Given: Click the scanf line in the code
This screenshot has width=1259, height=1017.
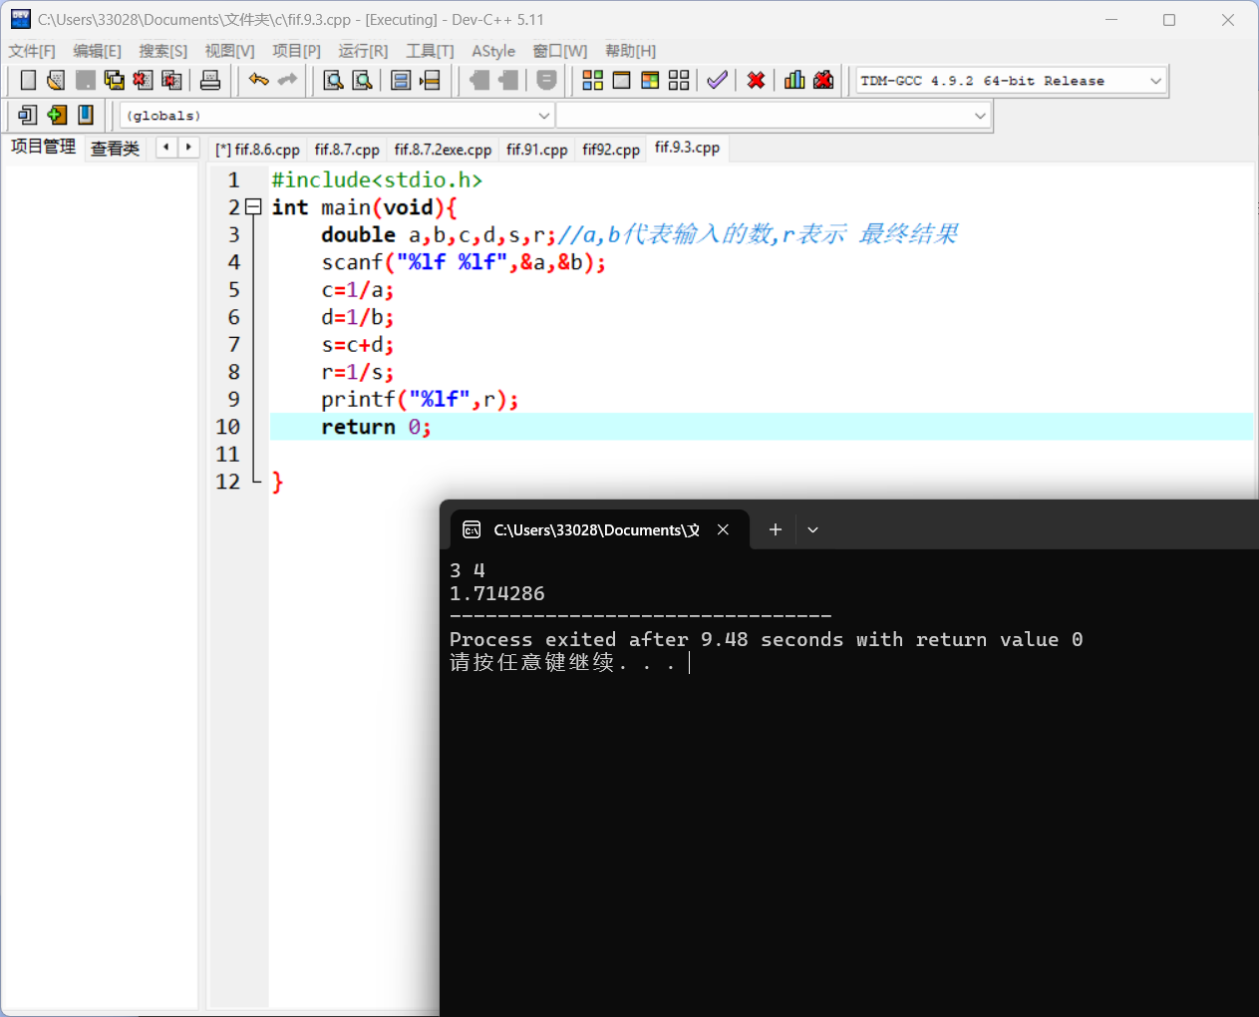Looking at the screenshot, I should [x=464, y=262].
